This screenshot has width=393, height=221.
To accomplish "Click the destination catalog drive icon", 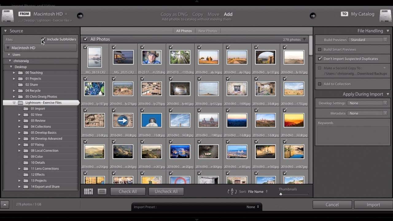I will click(x=385, y=16).
